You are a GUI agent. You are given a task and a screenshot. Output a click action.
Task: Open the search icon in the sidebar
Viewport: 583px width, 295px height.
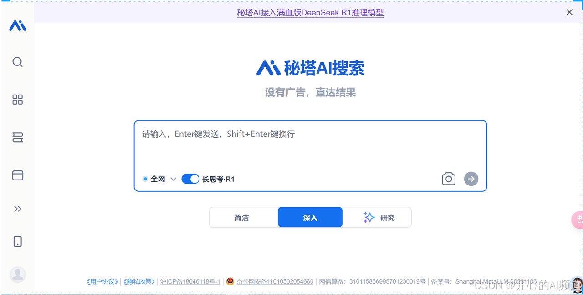[18, 62]
